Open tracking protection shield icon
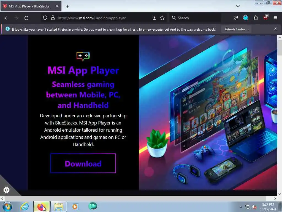 click(x=45, y=18)
